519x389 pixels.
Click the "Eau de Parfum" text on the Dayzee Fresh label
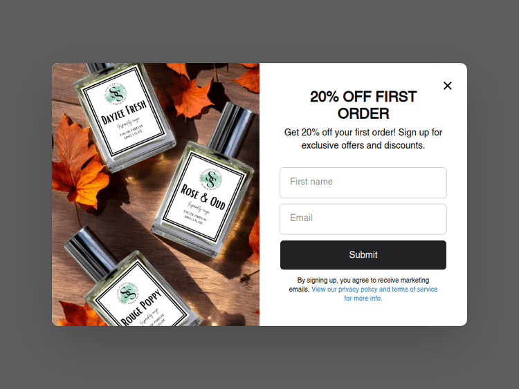131,130
